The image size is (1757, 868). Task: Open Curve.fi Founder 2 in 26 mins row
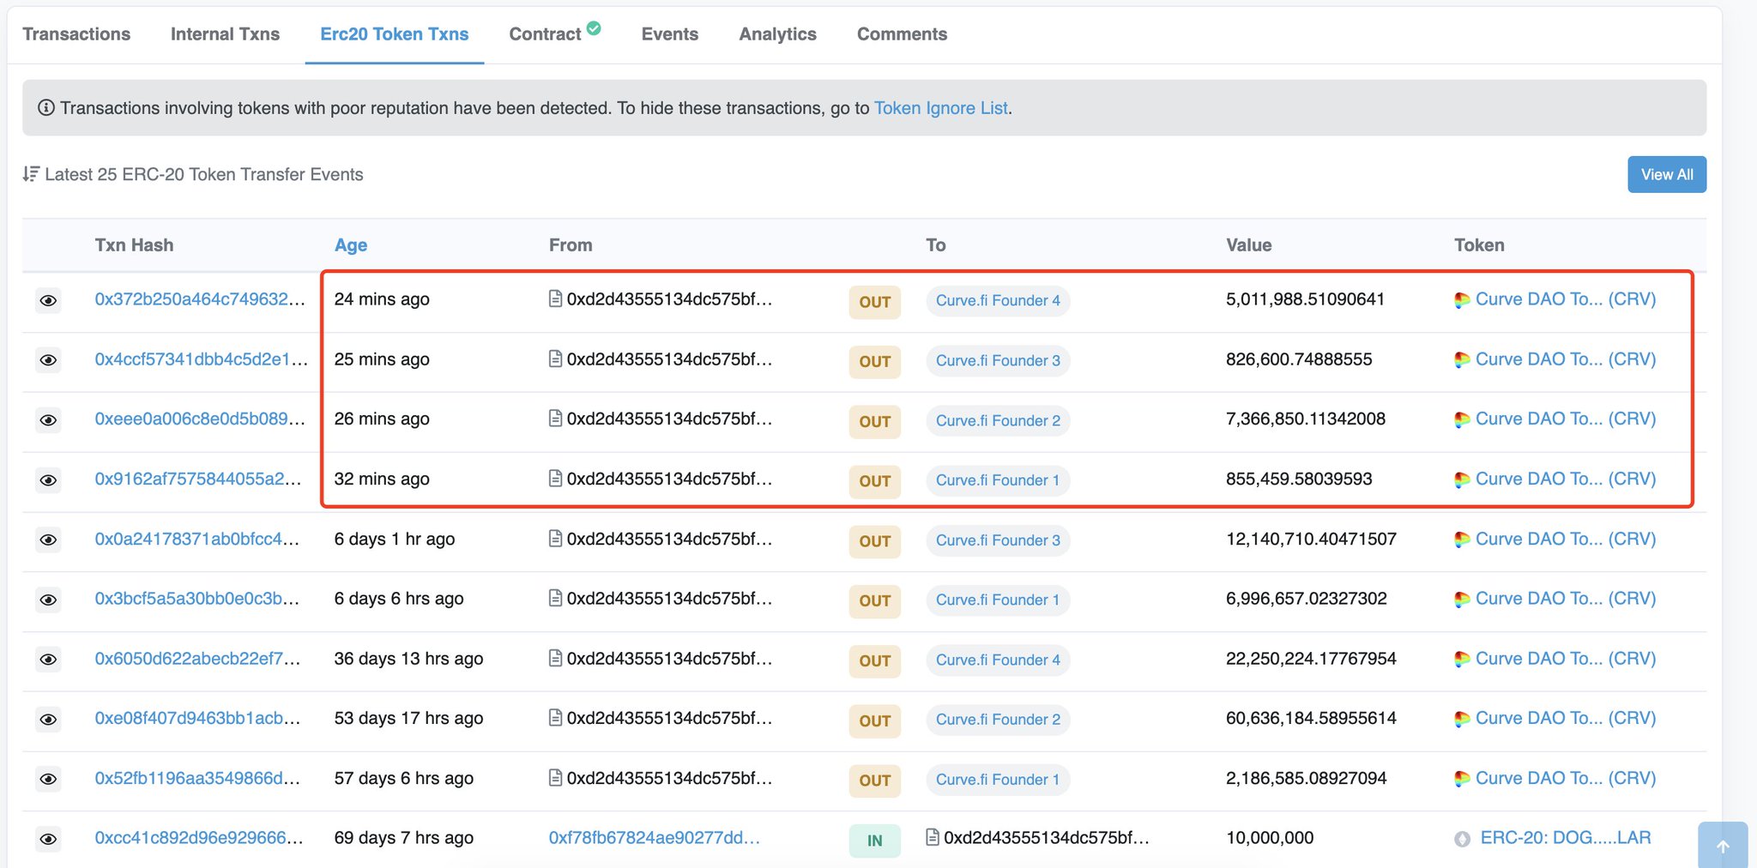click(x=998, y=421)
